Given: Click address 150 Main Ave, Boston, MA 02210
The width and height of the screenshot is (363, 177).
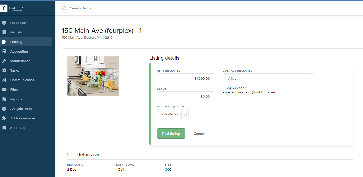Looking at the screenshot, I should [87, 38].
